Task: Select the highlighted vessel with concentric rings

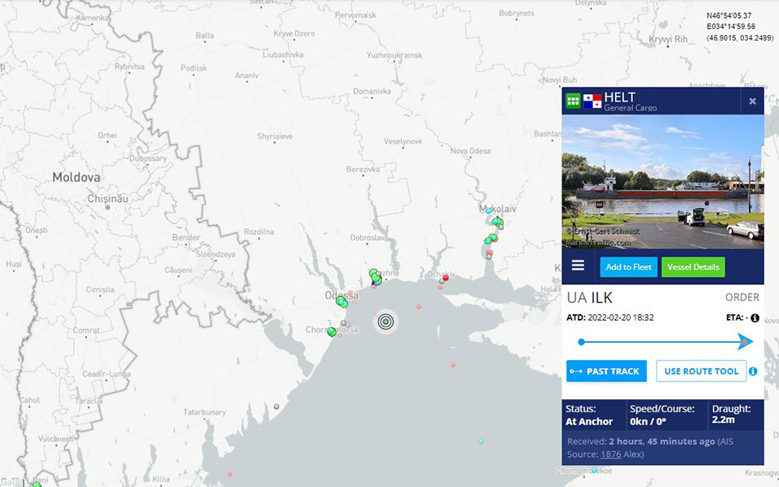Action: [385, 321]
